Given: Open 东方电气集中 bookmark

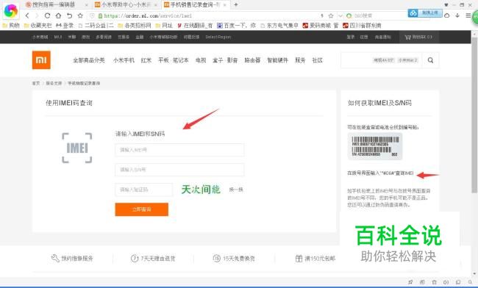Looking at the screenshot, I should [279, 26].
